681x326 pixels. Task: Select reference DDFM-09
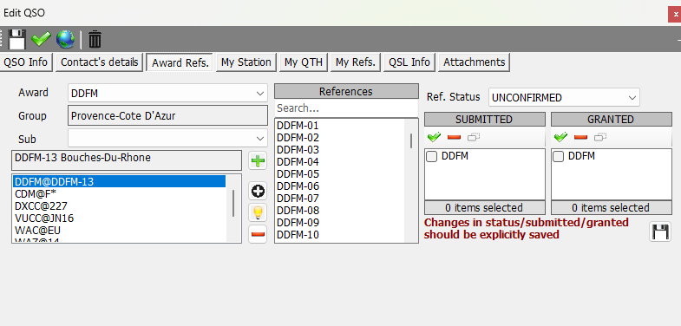[x=340, y=223]
